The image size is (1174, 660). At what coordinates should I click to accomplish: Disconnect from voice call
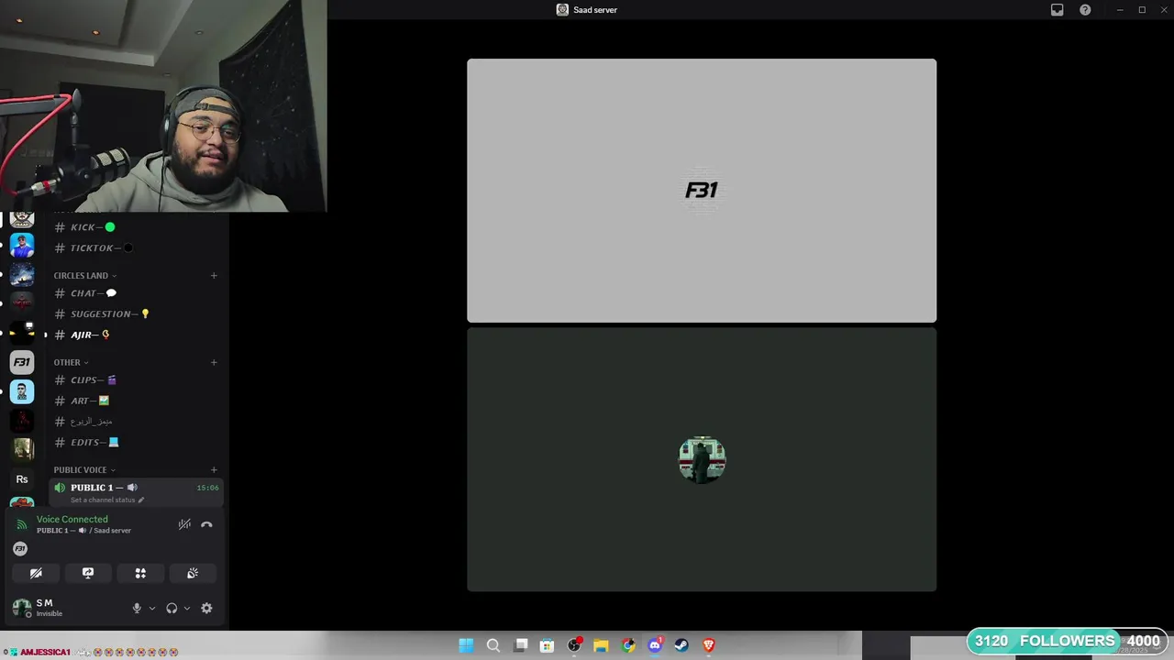coord(206,524)
